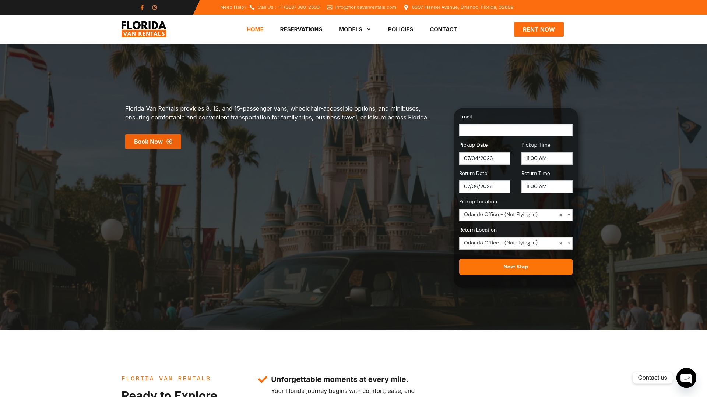Expand the Models menu chevron
This screenshot has height=397, width=707.
tap(369, 29)
